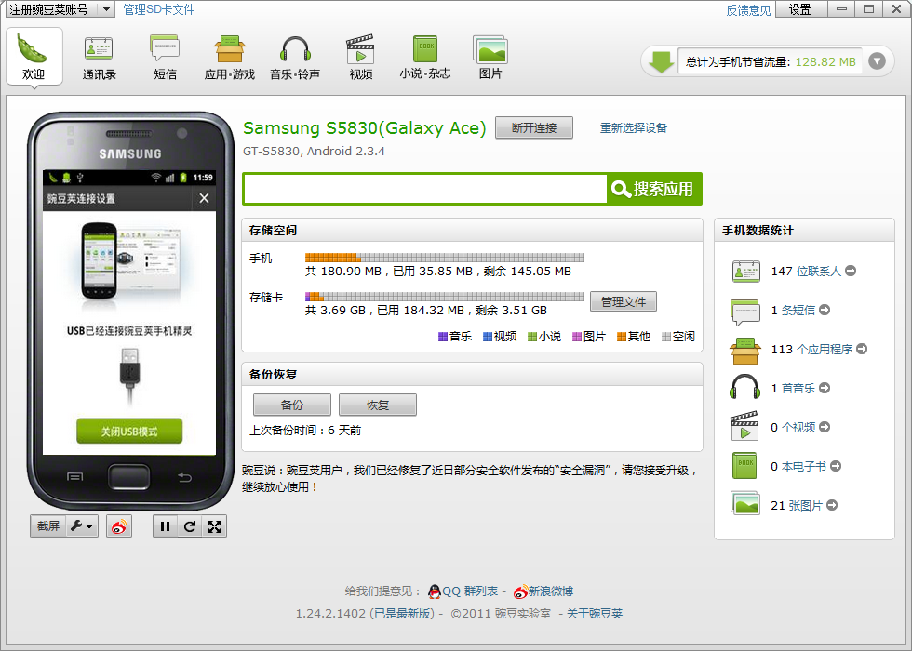Image resolution: width=912 pixels, height=651 pixels.
Task: Click the phone's back key
Action: (x=184, y=477)
